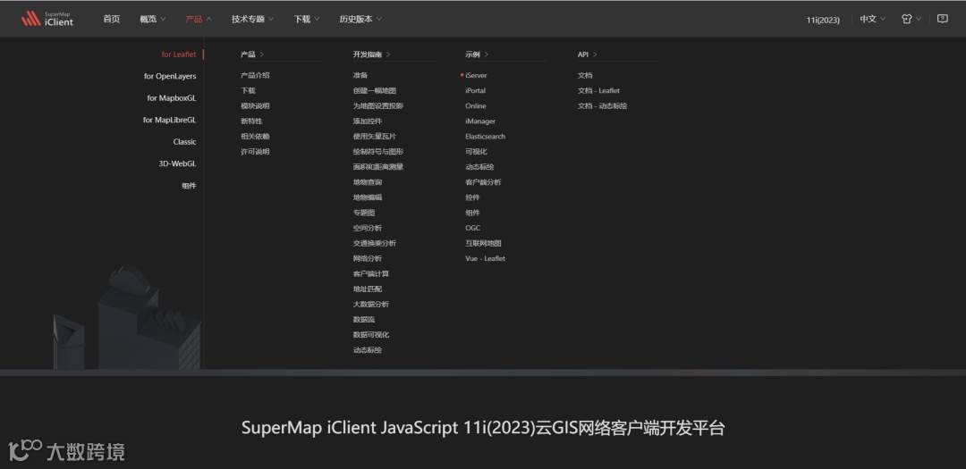The height and width of the screenshot is (469, 966).
Task: Open the 地物查询 guide
Action: pyautogui.click(x=368, y=182)
